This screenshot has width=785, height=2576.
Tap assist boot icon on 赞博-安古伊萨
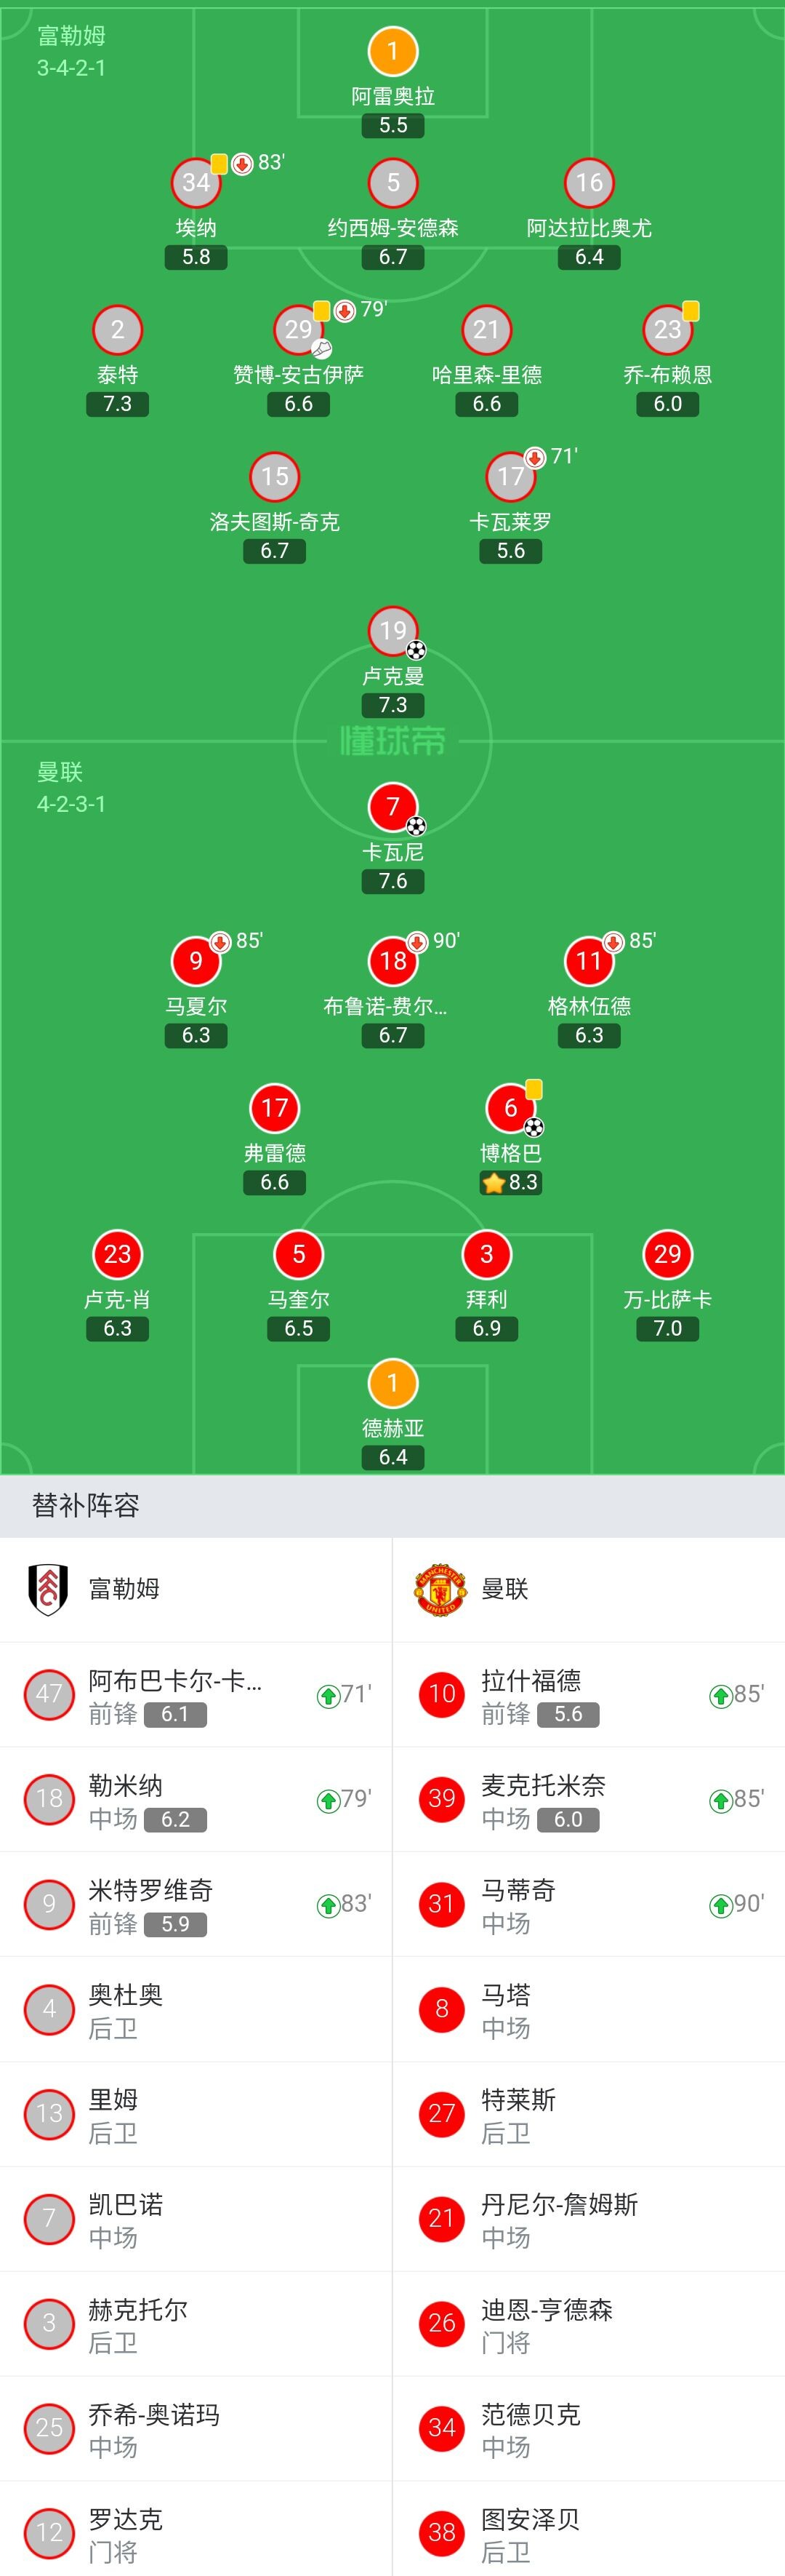click(321, 348)
